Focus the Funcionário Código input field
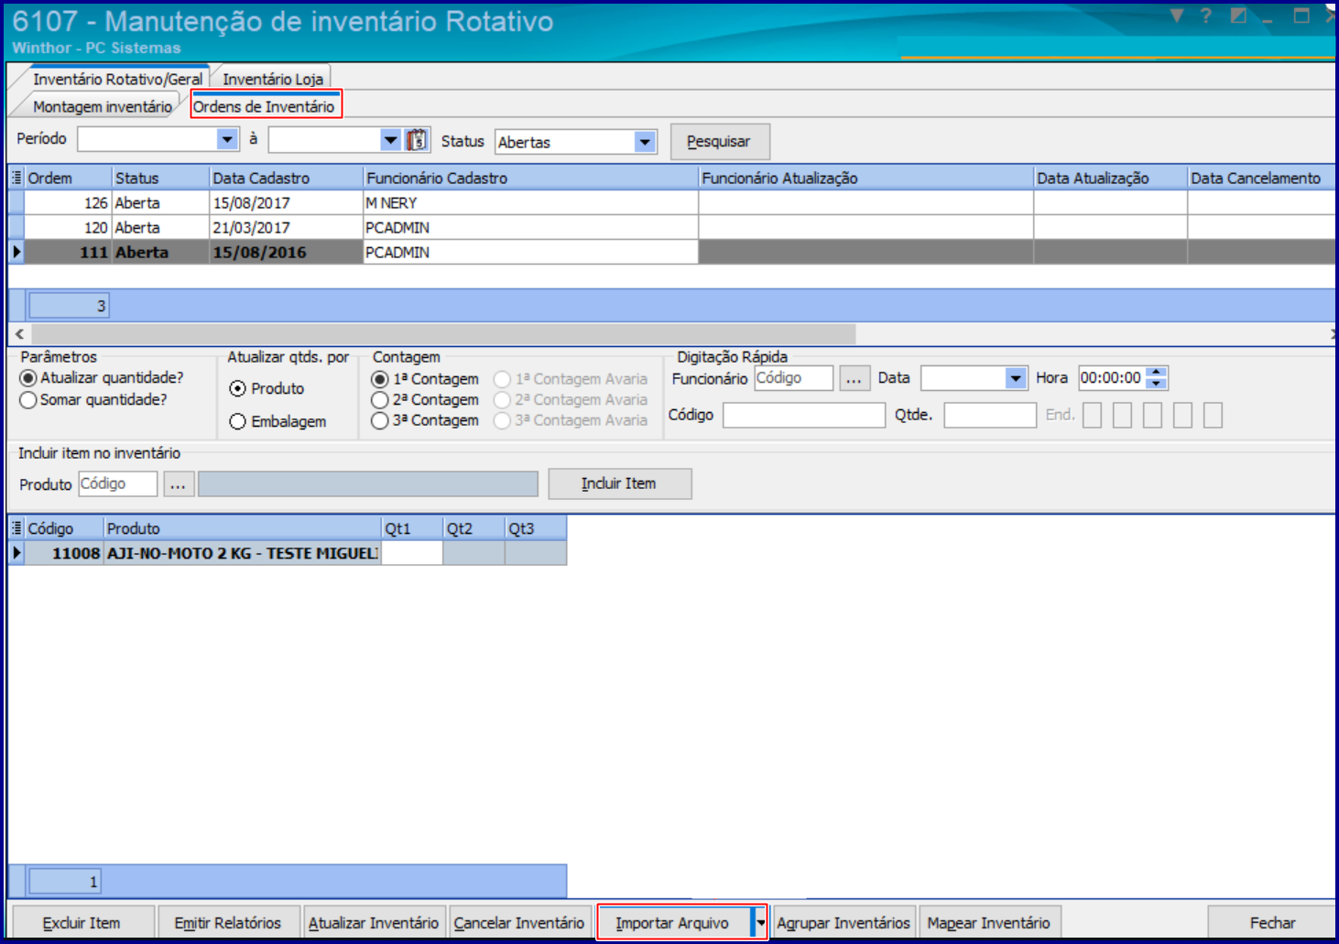Image resolution: width=1339 pixels, height=944 pixels. click(x=793, y=378)
